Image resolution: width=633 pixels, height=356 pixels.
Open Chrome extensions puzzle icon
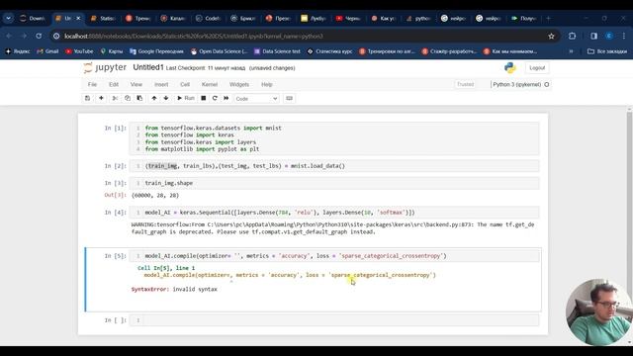pos(572,36)
